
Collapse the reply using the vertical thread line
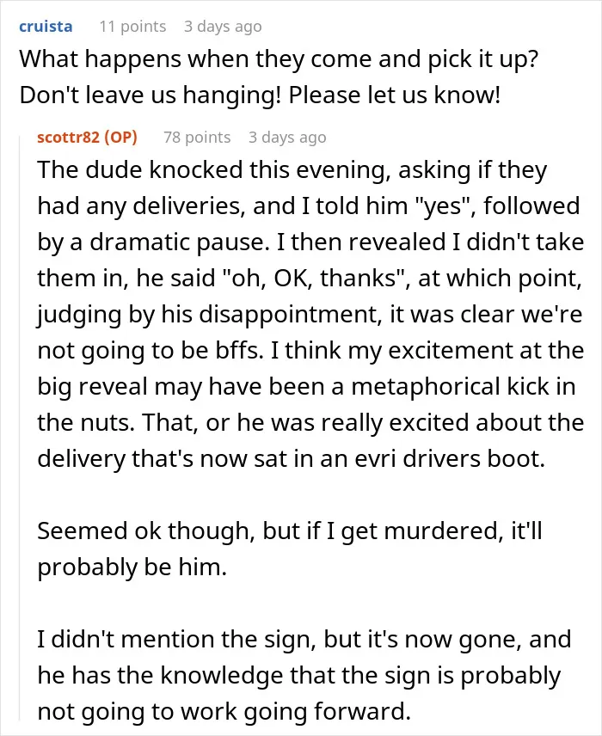pos(20,427)
